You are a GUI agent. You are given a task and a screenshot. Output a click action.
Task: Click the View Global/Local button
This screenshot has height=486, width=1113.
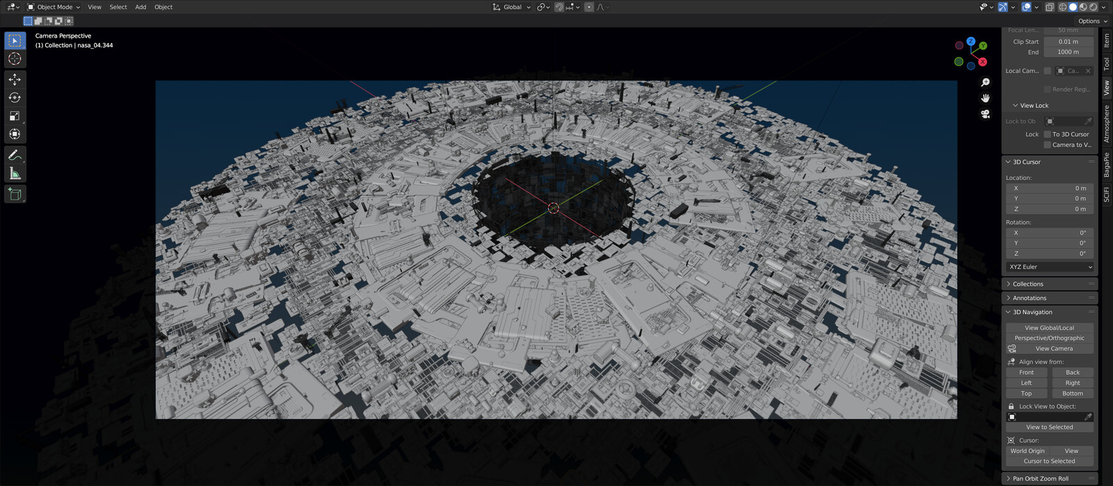[1050, 327]
